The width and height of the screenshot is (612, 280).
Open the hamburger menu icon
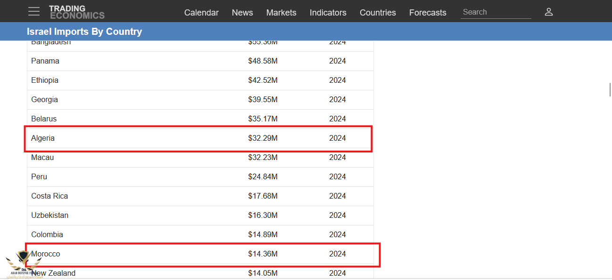coord(34,11)
